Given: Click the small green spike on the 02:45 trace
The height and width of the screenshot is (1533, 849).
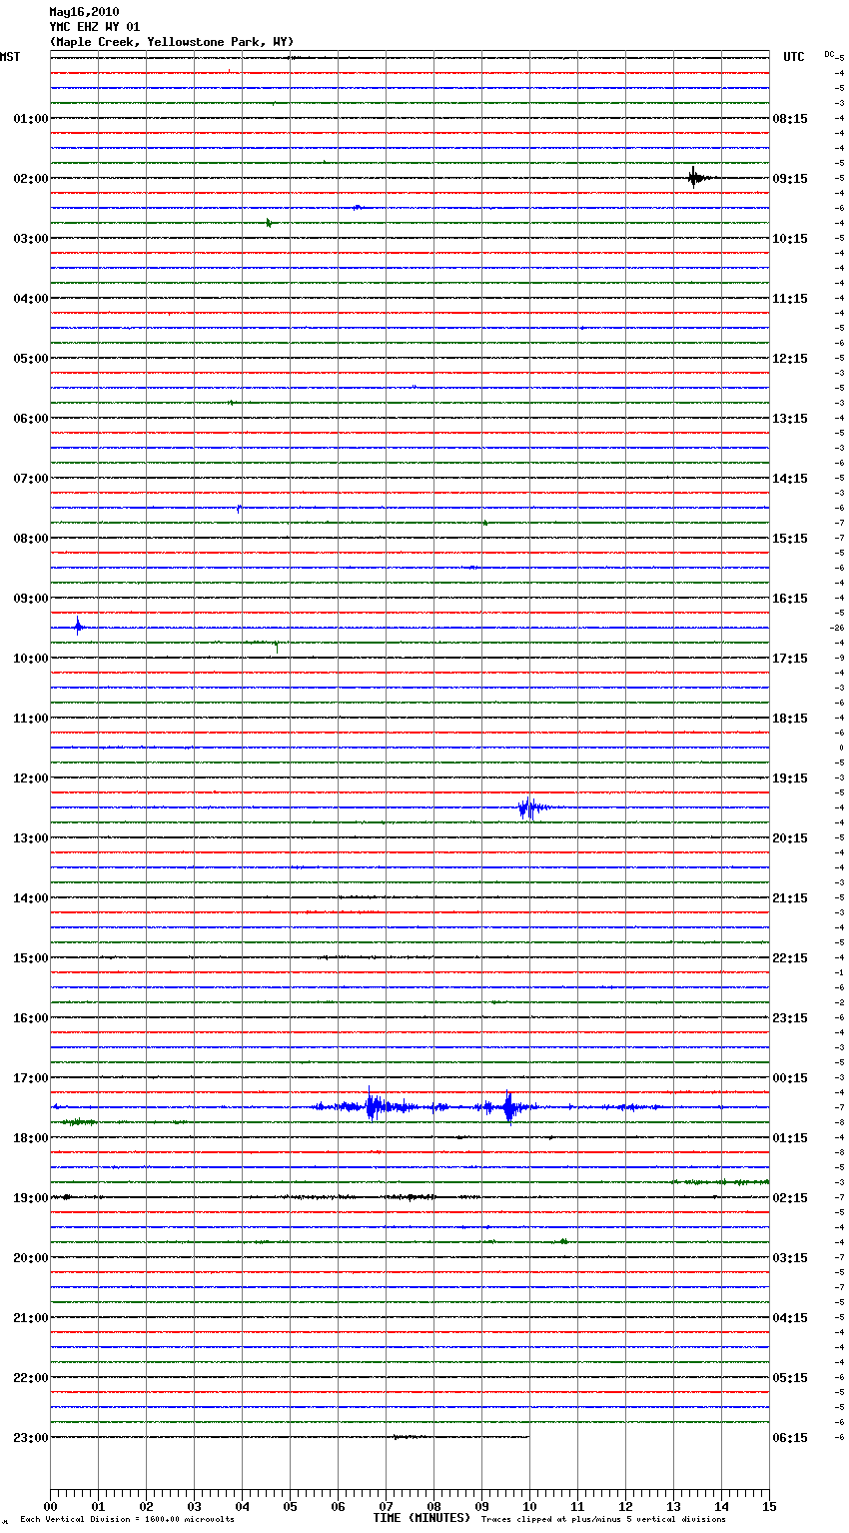Looking at the screenshot, I should (269, 223).
